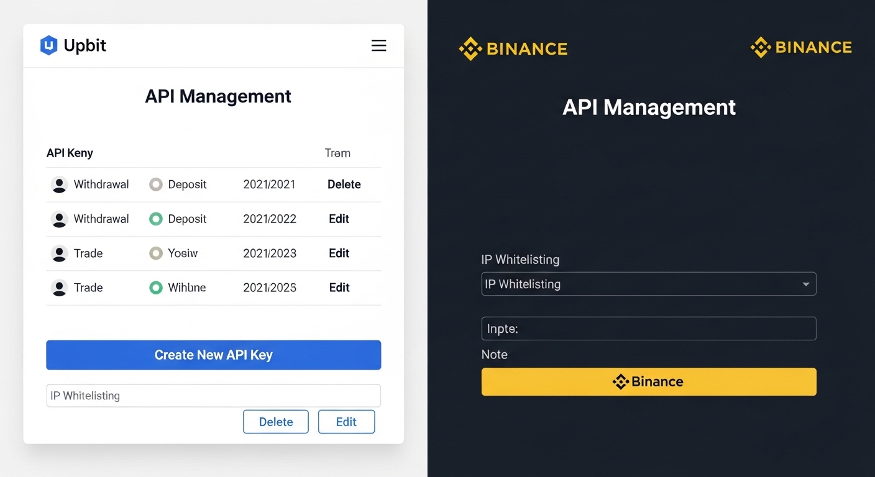
Task: Click user avatar in 2021/2023 row
Action: pos(59,253)
